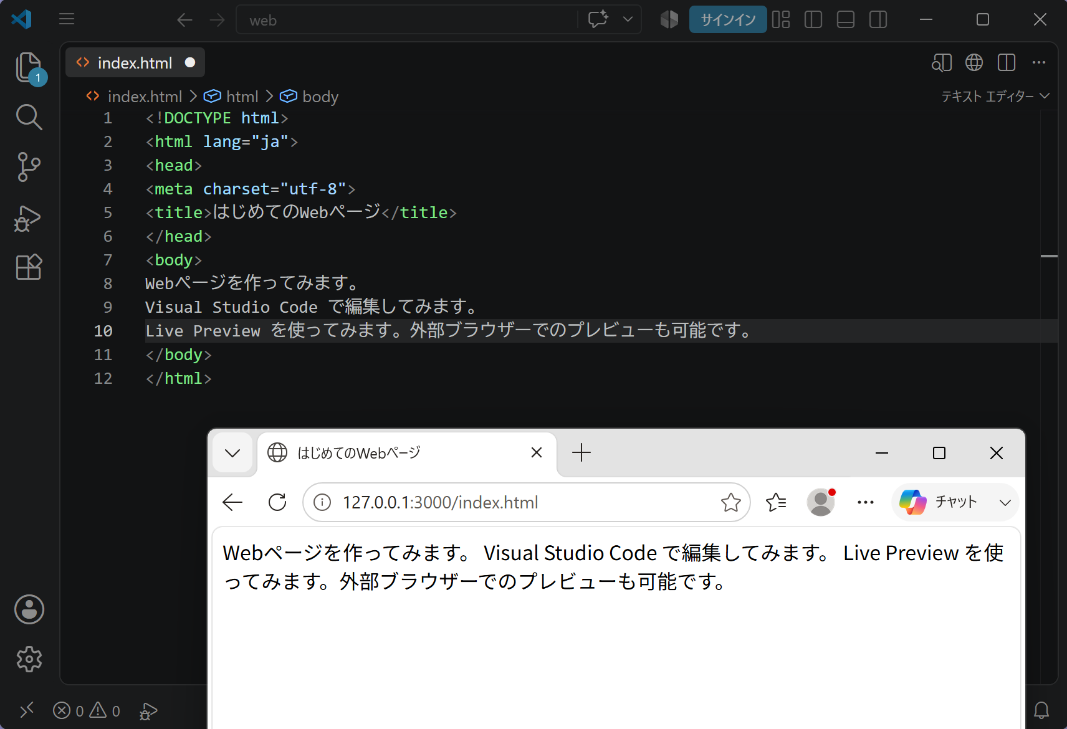The image size is (1067, 729).
Task: Open the Customize Layout icon
Action: pos(781,19)
